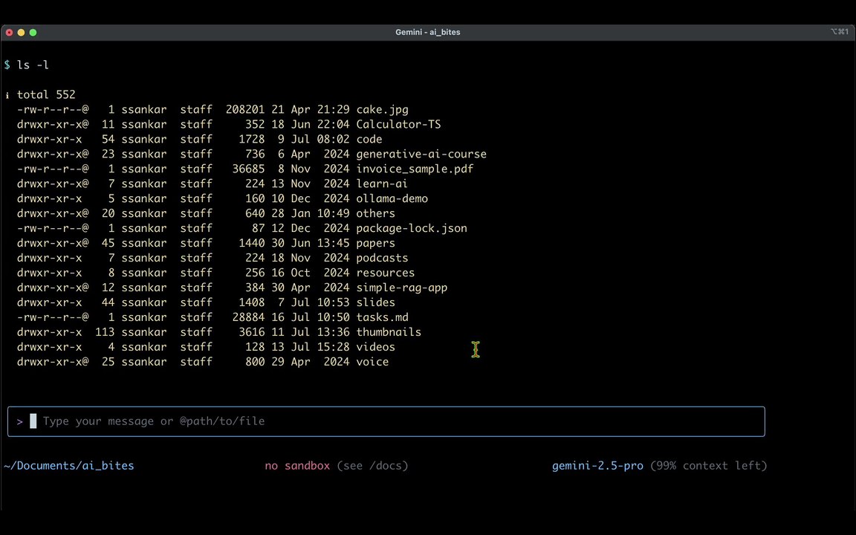Click the time 21:29 on cake.jpg row
The width and height of the screenshot is (856, 535).
333,109
